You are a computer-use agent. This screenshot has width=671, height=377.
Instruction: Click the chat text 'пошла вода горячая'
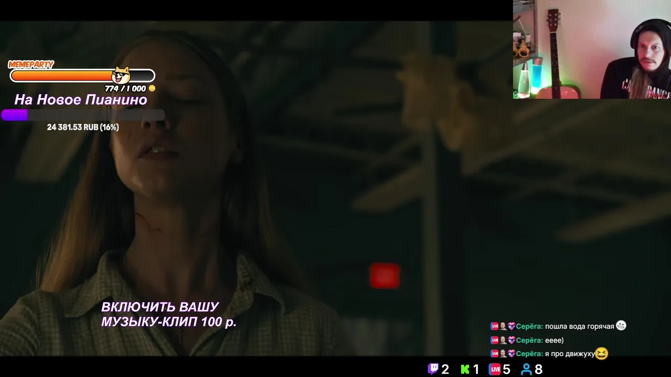(579, 326)
